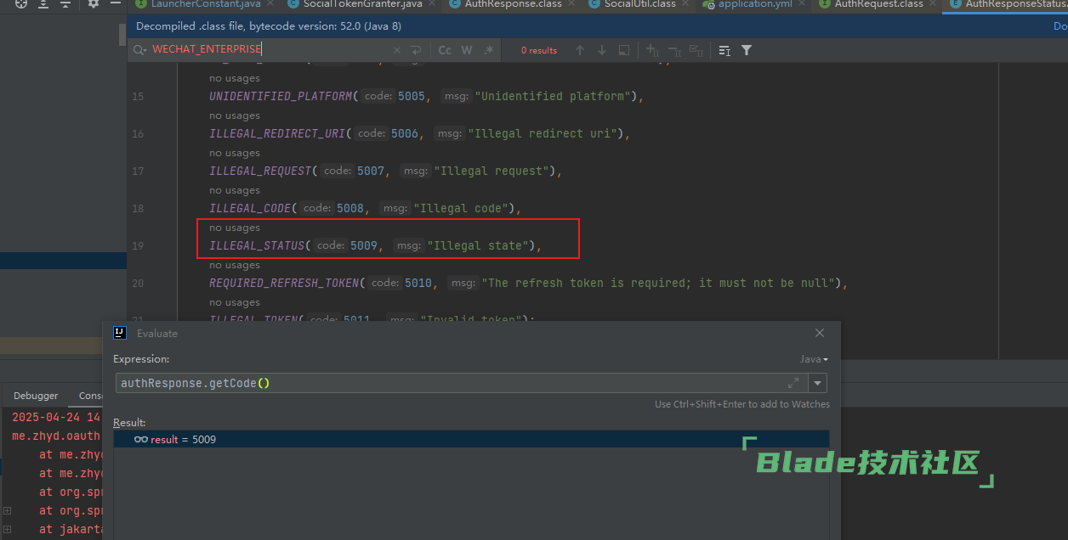Screen dimensions: 1068x540
Task: Click the 0 results search counter
Action: pos(539,50)
